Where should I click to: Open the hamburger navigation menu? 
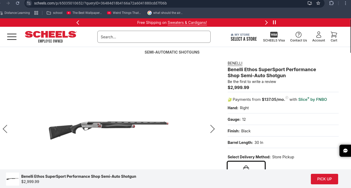pyautogui.click(x=12, y=37)
